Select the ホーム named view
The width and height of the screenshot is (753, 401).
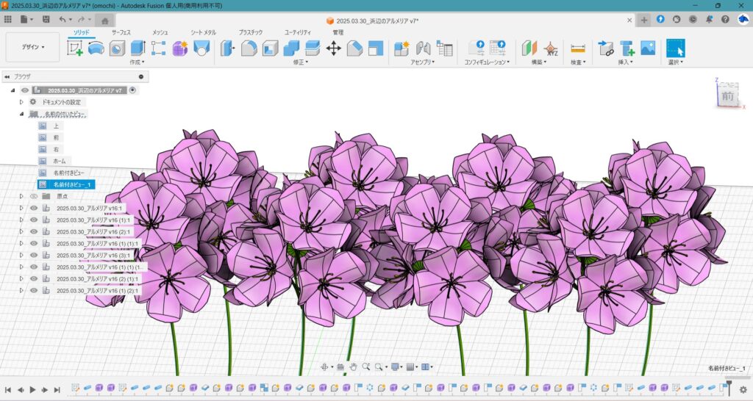(x=60, y=161)
